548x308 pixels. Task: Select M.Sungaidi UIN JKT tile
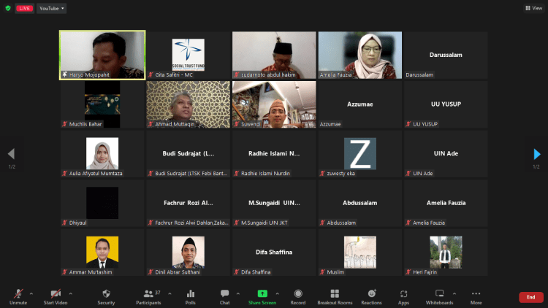tap(274, 203)
